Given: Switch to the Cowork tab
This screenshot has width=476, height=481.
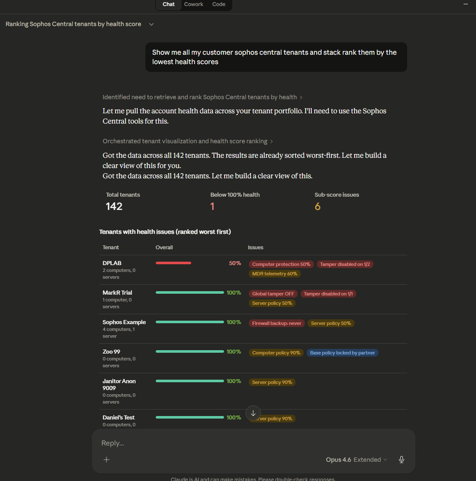Looking at the screenshot, I should tap(194, 4).
